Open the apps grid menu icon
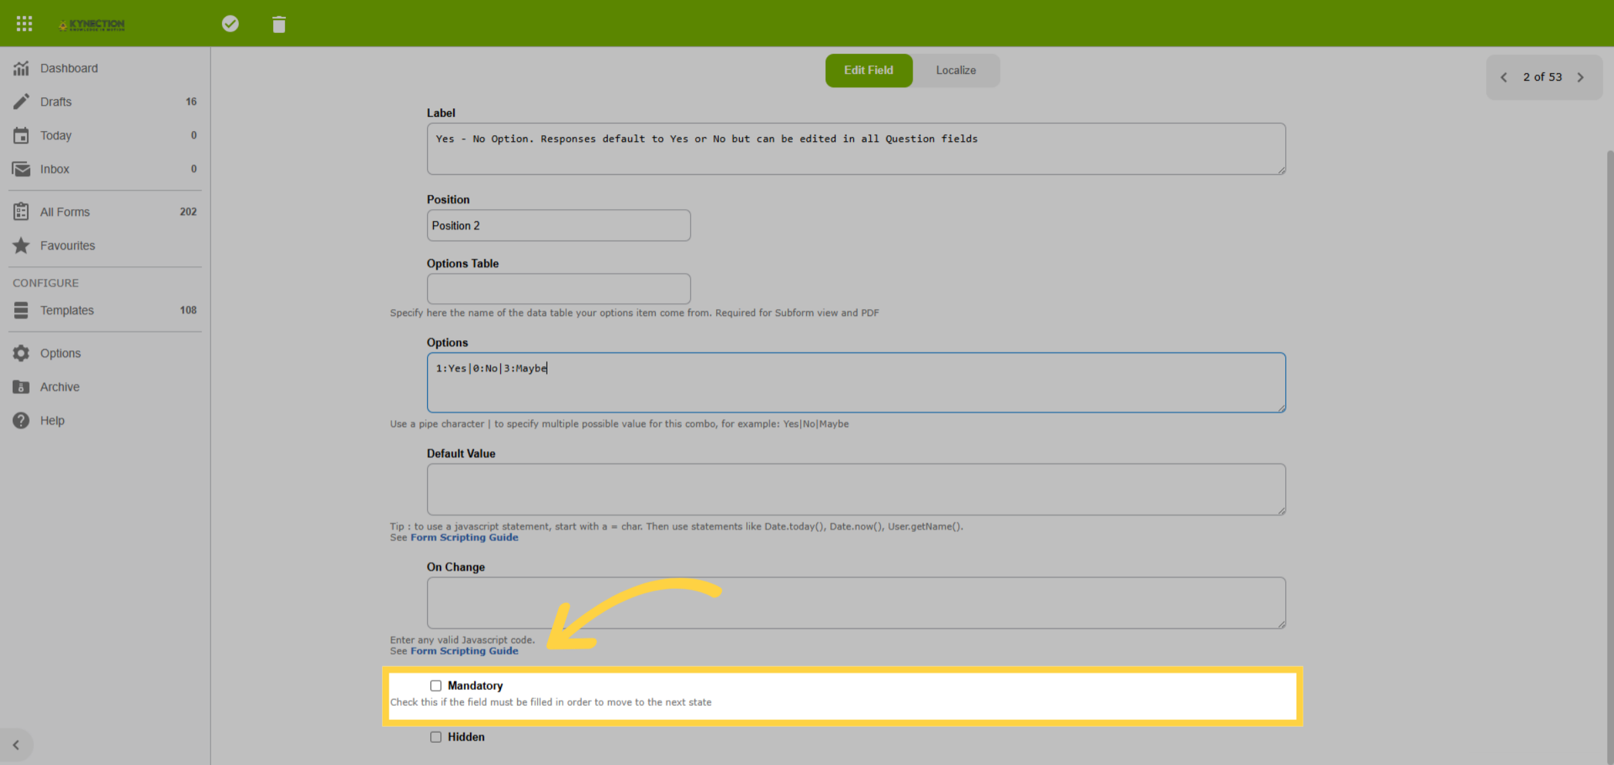The image size is (1614, 765). pos(24,24)
